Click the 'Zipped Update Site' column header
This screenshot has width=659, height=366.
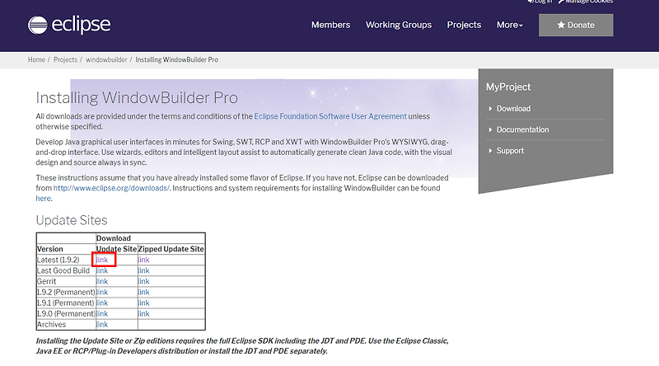tap(171, 249)
